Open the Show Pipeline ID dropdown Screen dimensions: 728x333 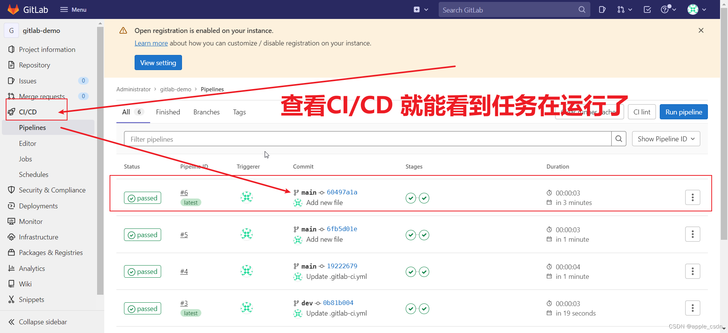[666, 139]
